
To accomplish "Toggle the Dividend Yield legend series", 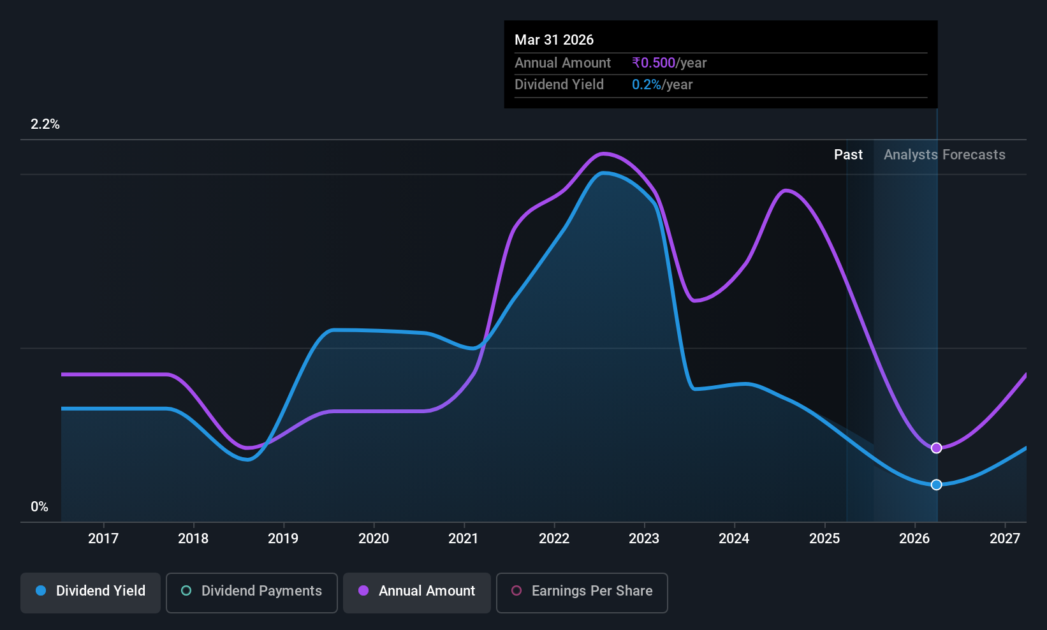I will pos(91,593).
